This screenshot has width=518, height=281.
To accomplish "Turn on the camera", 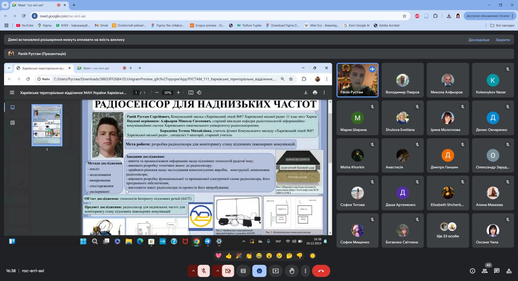I will click(x=228, y=271).
